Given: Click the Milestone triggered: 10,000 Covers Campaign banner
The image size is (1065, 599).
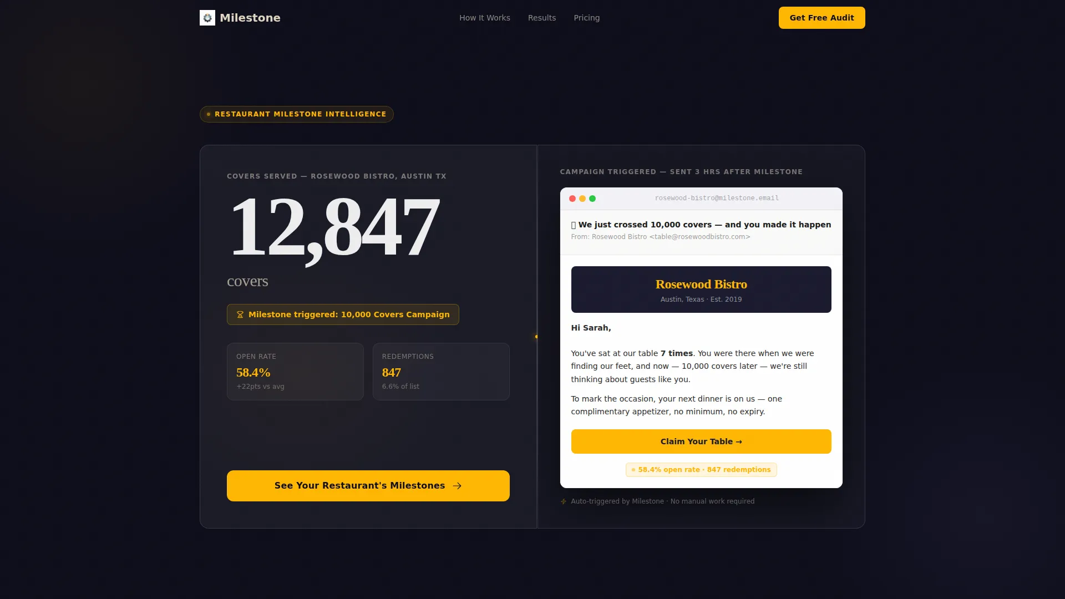Looking at the screenshot, I should [x=343, y=314].
